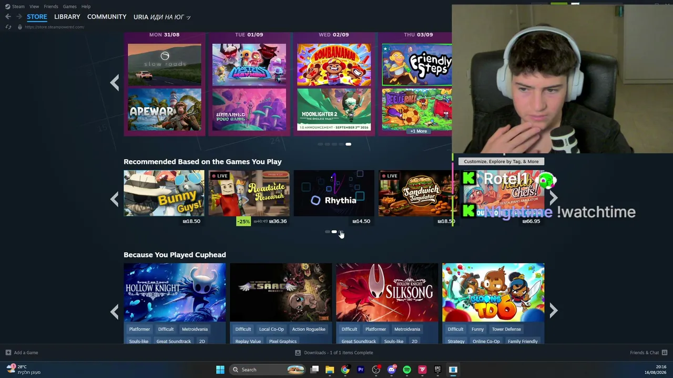Show previous dates in the release calendar
673x378 pixels.
[114, 82]
